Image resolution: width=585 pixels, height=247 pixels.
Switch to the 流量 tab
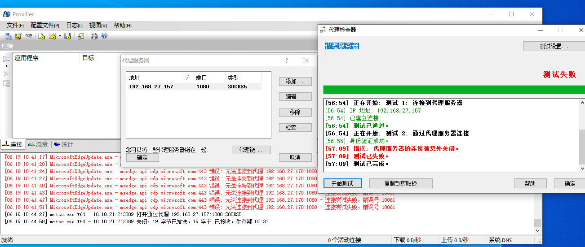38,144
